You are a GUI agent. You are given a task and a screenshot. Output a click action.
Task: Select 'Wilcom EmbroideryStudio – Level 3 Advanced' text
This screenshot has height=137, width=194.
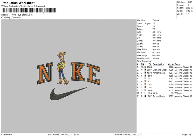pyautogui.click(x=23, y=6)
